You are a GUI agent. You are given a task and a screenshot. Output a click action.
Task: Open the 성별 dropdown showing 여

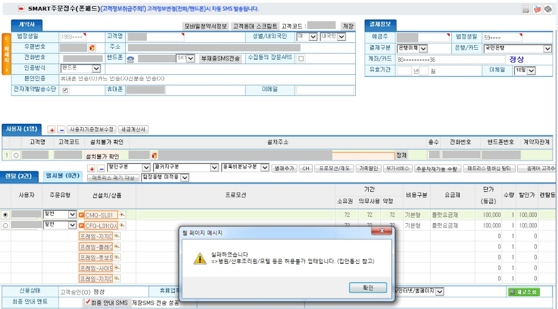[x=307, y=37]
